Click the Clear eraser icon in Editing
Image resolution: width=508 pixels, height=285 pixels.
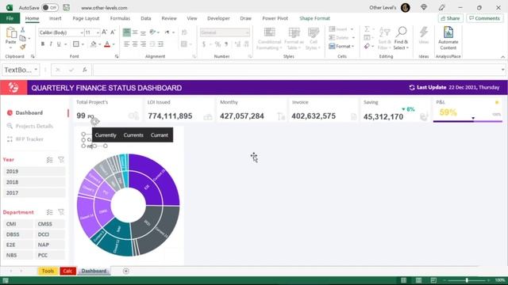[367, 47]
